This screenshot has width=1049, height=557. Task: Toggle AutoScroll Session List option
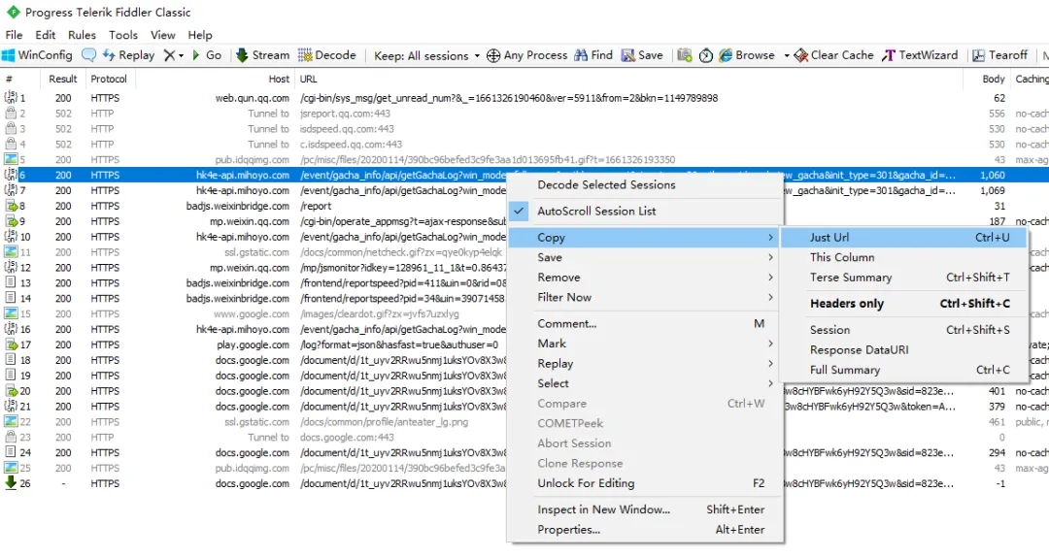tap(596, 211)
